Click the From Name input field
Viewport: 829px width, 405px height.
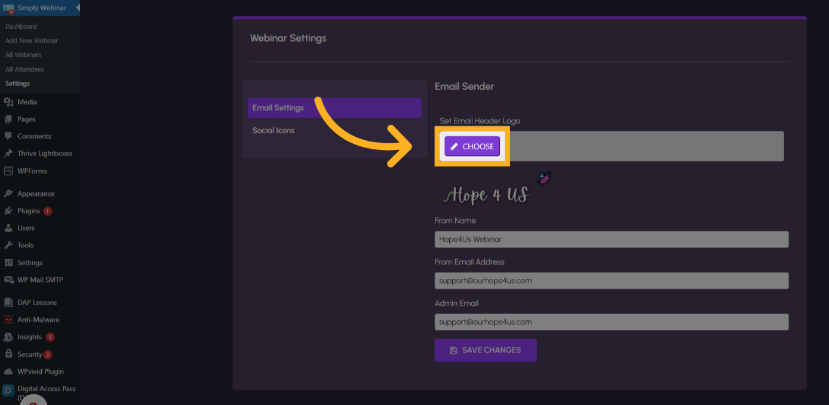click(611, 240)
